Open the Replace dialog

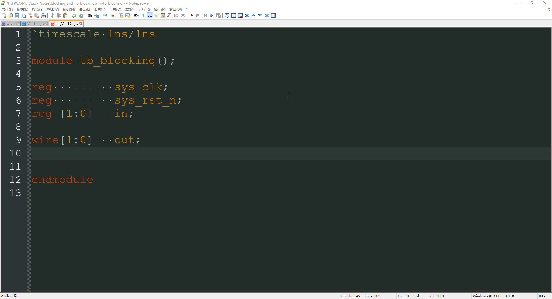click(97, 16)
